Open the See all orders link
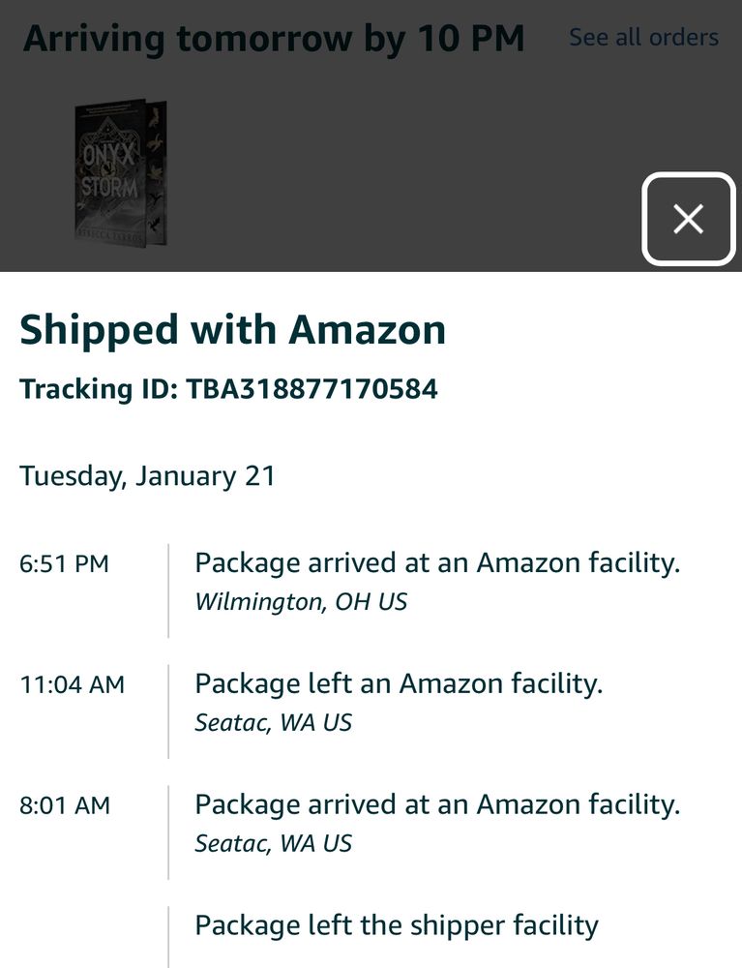The width and height of the screenshot is (742, 968). [643, 38]
